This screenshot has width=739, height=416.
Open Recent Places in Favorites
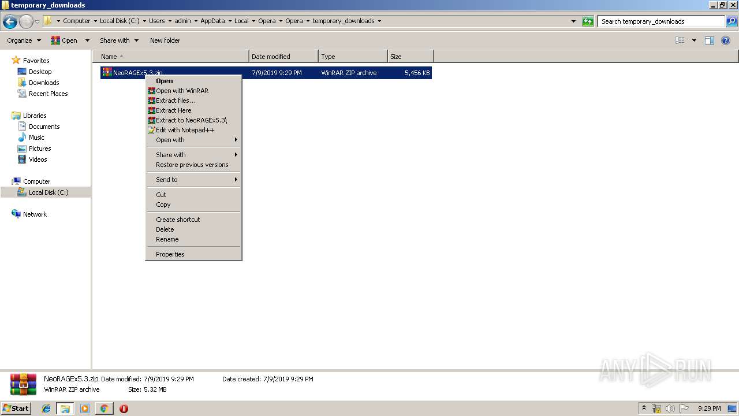coord(48,94)
